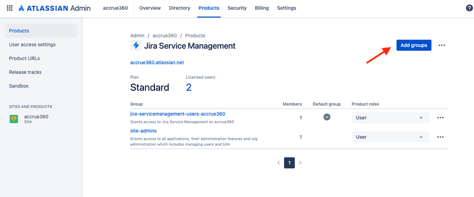This screenshot has width=474, height=197.
Task: Open more actions for jira-servicemanagement-users-accrue360 row
Action: (440, 118)
